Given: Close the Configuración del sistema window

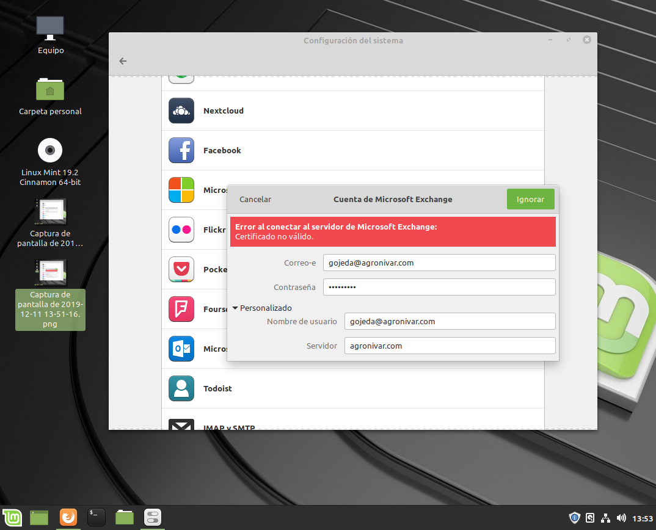Looking at the screenshot, I should [x=587, y=40].
